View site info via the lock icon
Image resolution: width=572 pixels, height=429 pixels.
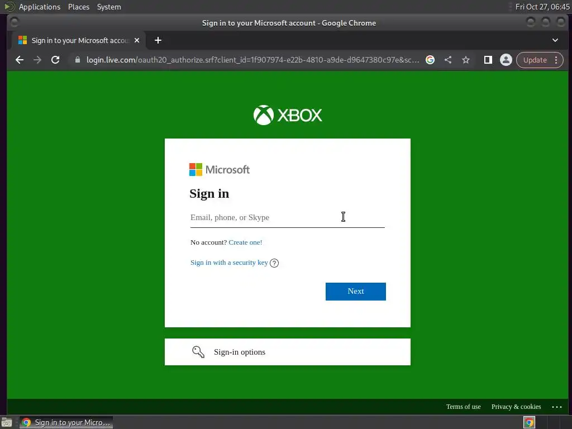77,60
